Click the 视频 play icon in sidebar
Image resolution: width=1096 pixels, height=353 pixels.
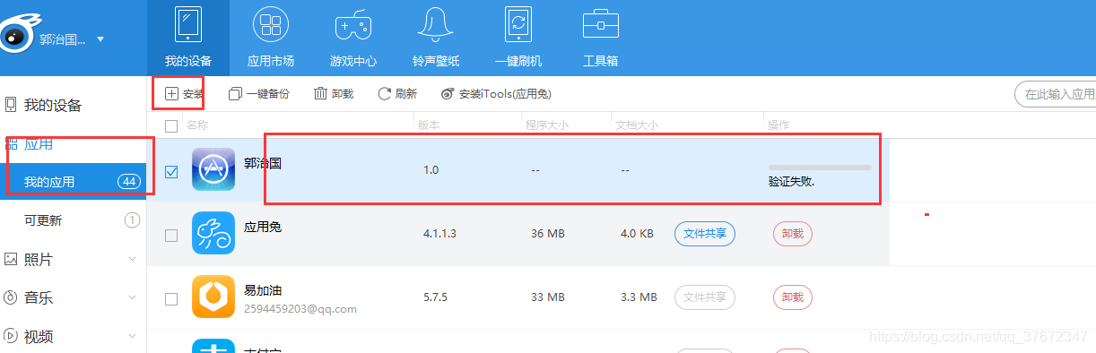[x=11, y=336]
